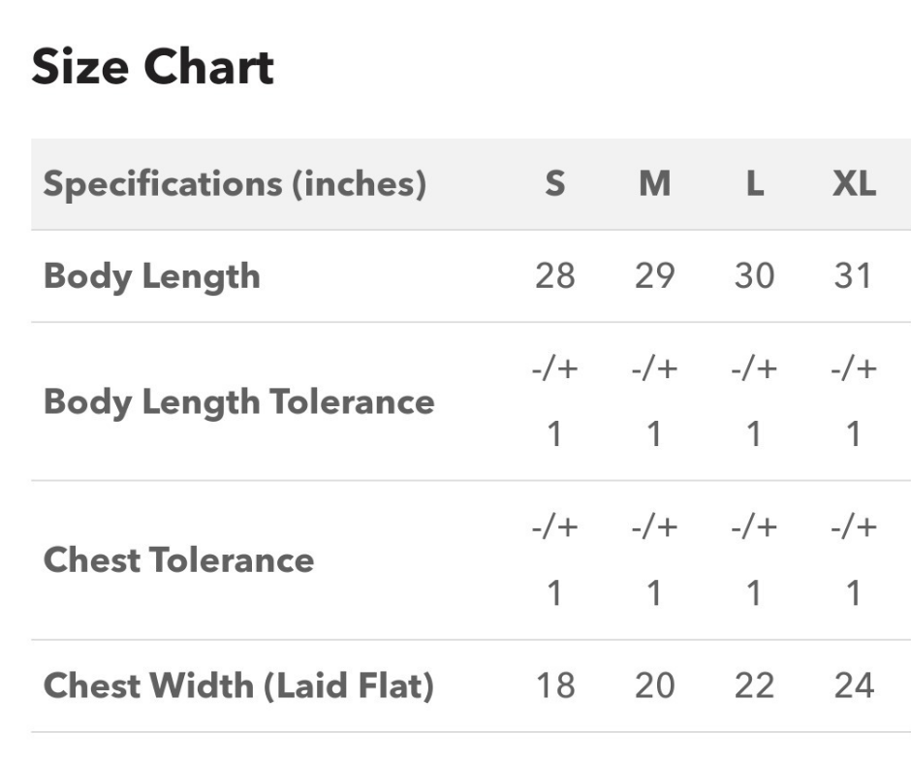Select the Chest Width (Laid Flat) label

tap(239, 686)
